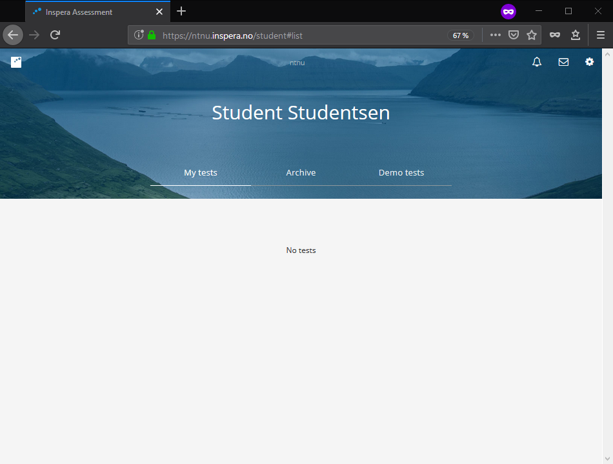Open settings gear icon on page
The height and width of the screenshot is (464, 613).
[589, 62]
